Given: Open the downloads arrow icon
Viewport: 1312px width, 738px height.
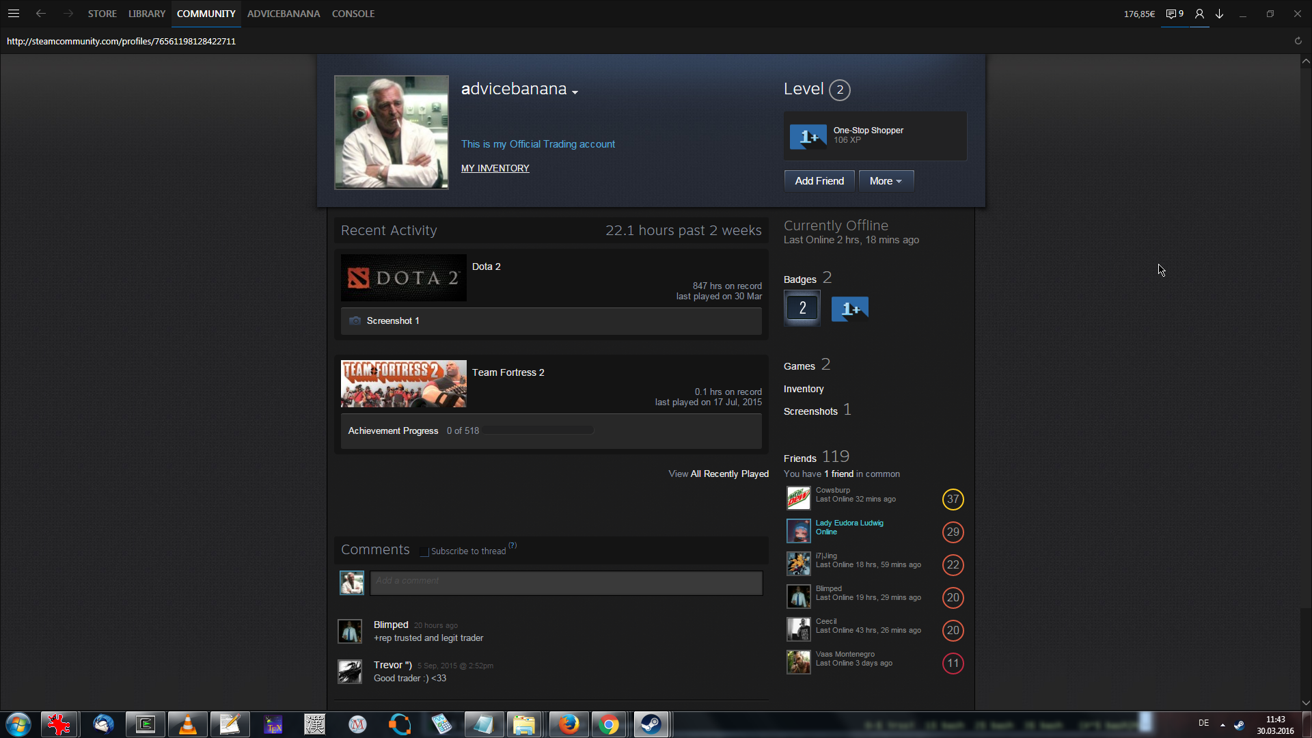Looking at the screenshot, I should (x=1220, y=14).
